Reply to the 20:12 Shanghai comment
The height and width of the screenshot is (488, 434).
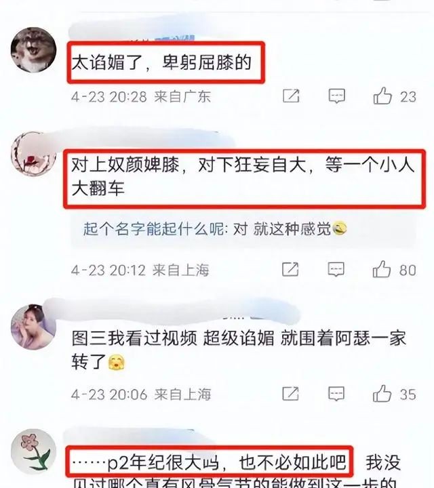(336, 269)
